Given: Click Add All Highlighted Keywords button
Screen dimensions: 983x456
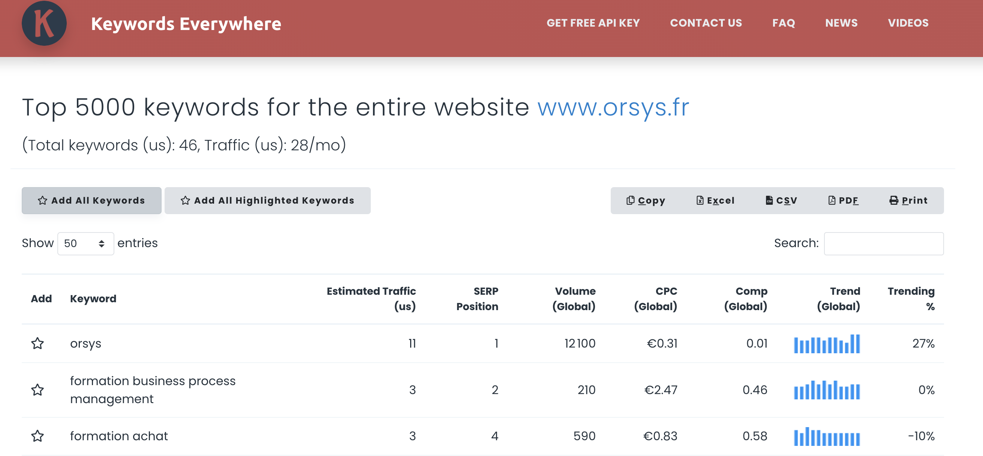Looking at the screenshot, I should click(268, 201).
